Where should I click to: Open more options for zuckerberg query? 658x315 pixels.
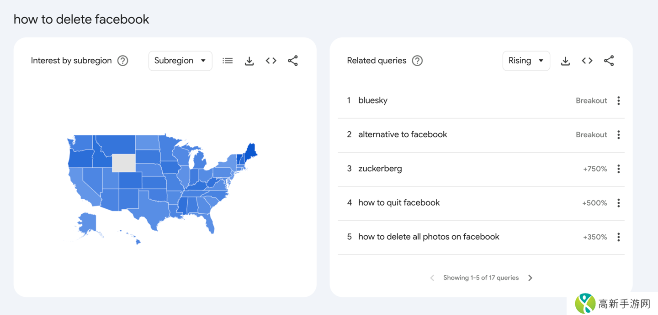click(x=619, y=169)
